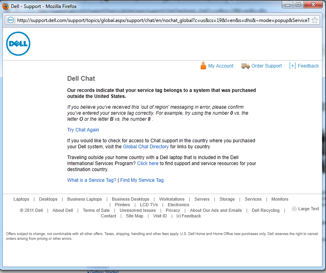326x273 pixels.
Task: Go to Laptops footer link
Action: pos(21,199)
